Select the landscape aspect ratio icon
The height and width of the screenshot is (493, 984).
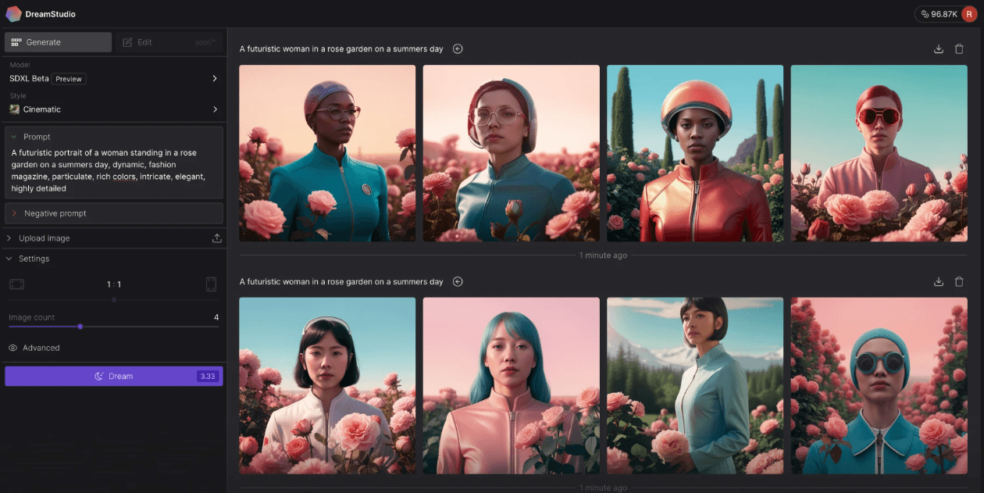pyautogui.click(x=17, y=284)
